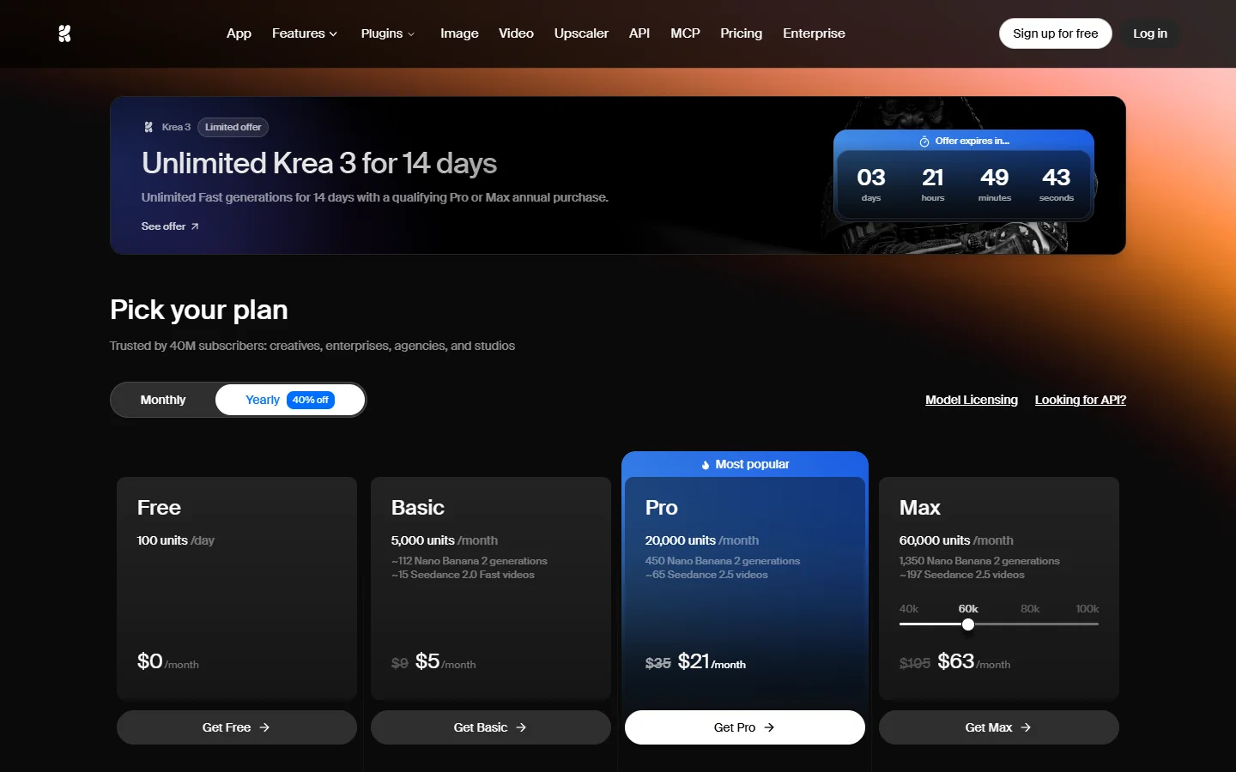
Task: Go to the Image page
Action: coord(459,33)
